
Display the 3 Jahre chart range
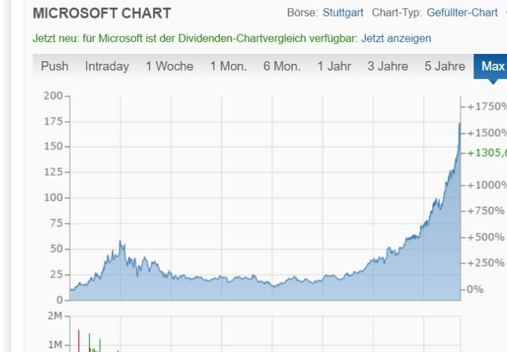(388, 66)
